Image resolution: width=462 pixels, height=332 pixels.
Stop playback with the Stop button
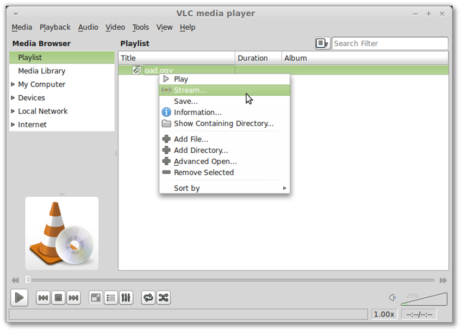click(x=58, y=298)
